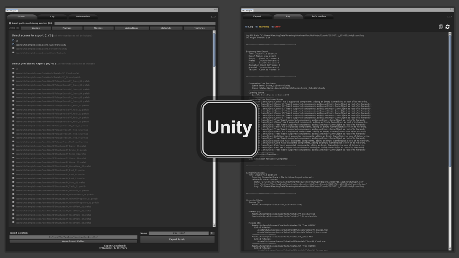Click the 'Export Completed!' status text

pyautogui.click(x=115, y=246)
